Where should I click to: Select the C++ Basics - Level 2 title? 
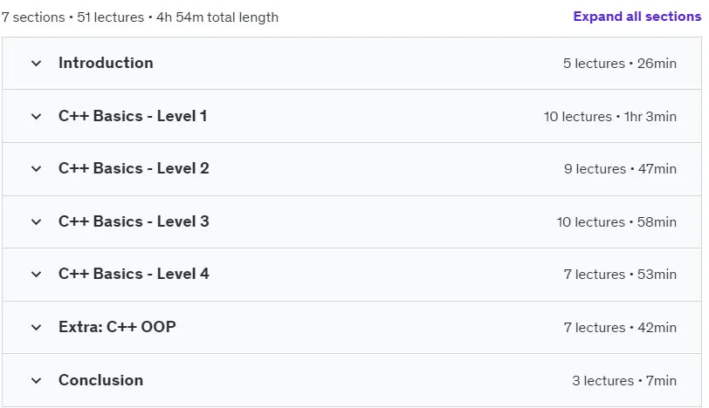(x=134, y=168)
